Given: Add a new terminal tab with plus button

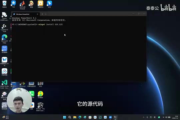Looking at the screenshot, I should [x=42, y=14].
